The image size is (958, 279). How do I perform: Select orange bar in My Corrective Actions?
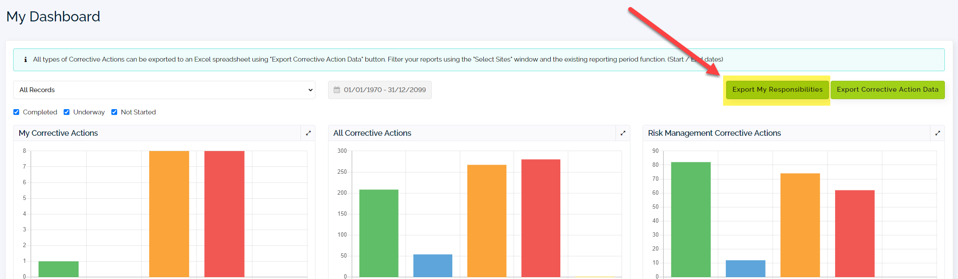[169, 214]
